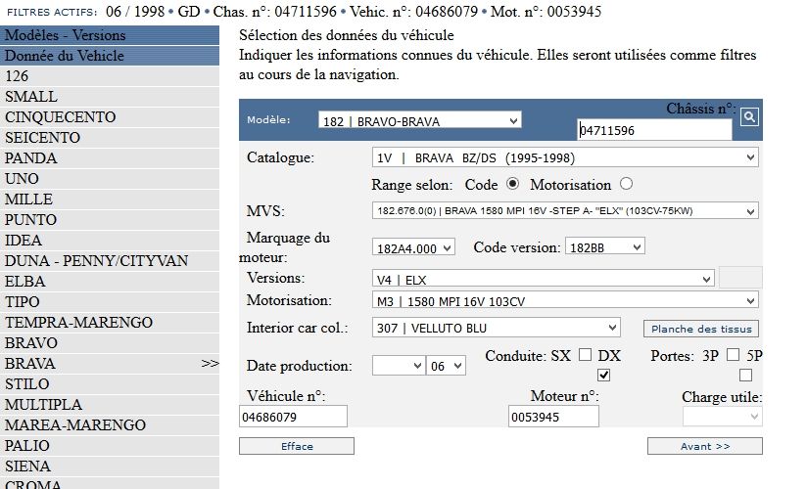Click the Moteur n° input field

pos(553,417)
